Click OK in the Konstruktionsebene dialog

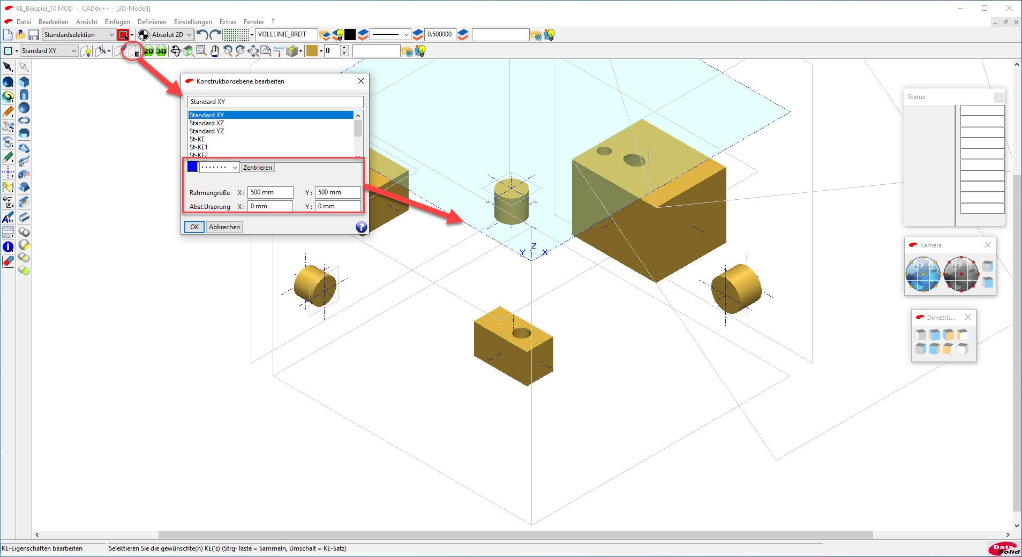[194, 227]
